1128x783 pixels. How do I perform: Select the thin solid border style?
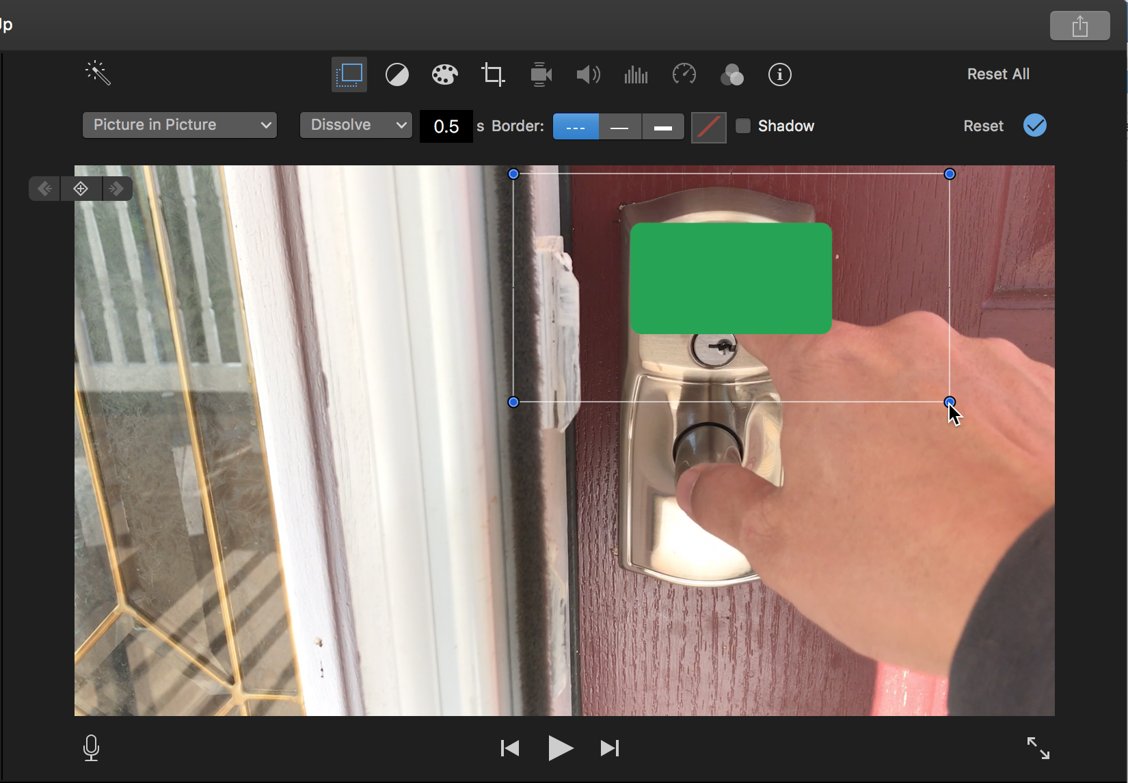tap(619, 127)
